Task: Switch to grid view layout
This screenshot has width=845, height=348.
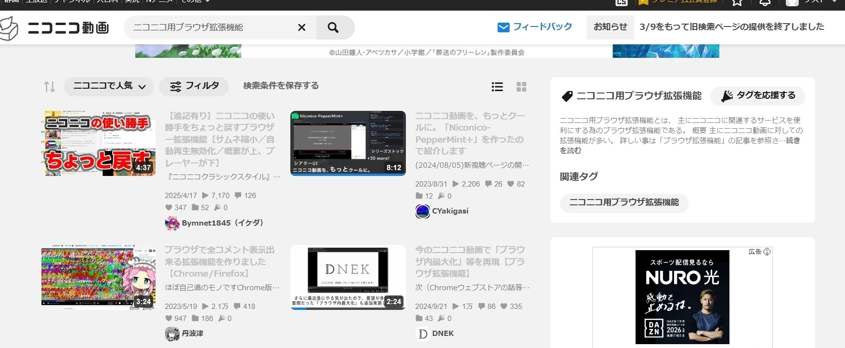Action: pos(521,87)
